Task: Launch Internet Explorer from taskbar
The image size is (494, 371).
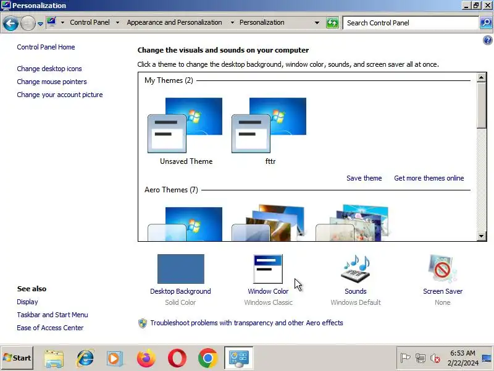Action: 85,359
